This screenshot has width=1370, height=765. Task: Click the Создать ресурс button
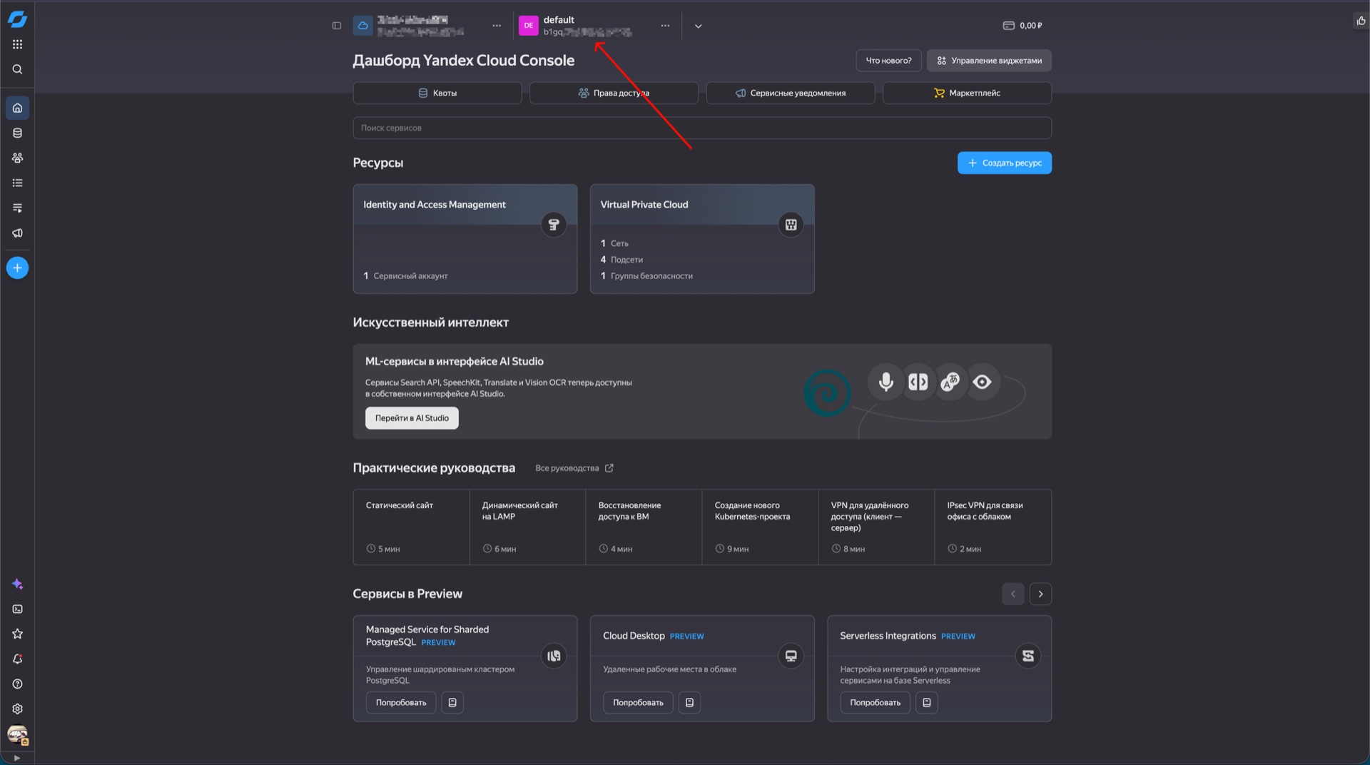[1004, 163]
